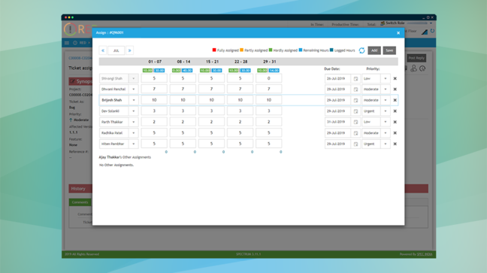Open calendar for Dev Solanki due date
487x273 pixels.
[355, 111]
